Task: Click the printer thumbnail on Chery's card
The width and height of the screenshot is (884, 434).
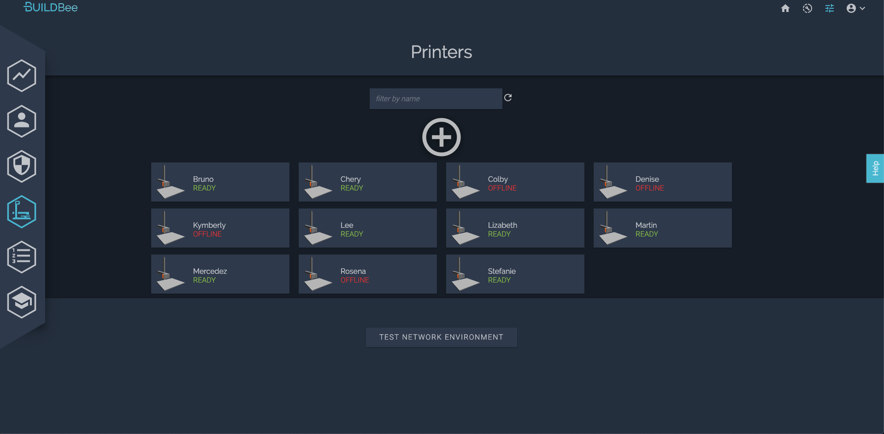Action: coord(318,182)
